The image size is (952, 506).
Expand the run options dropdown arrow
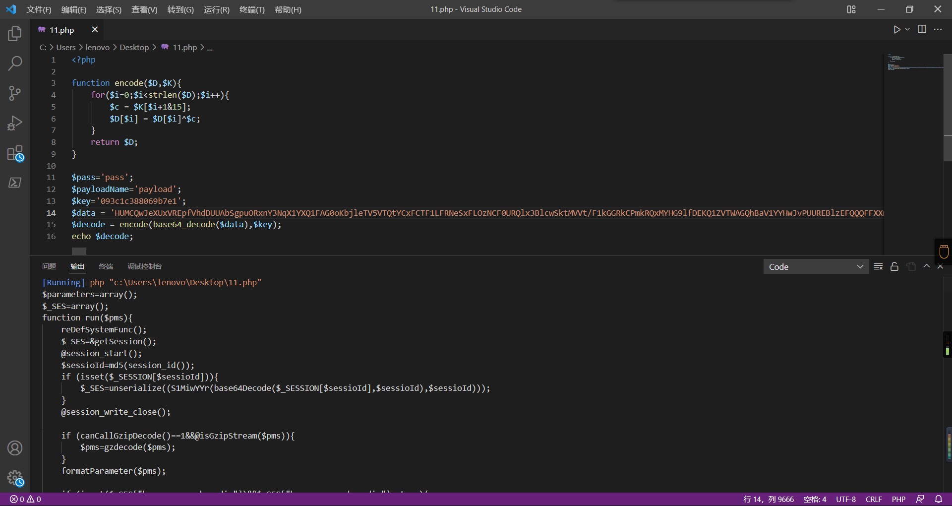[907, 30]
